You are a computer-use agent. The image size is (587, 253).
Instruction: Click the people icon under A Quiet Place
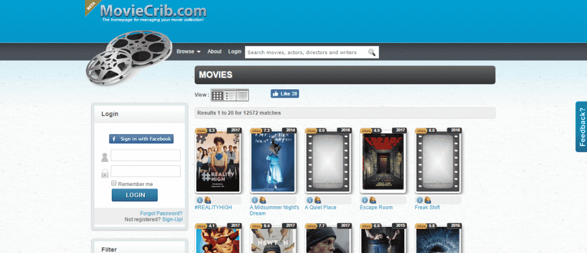(x=318, y=201)
